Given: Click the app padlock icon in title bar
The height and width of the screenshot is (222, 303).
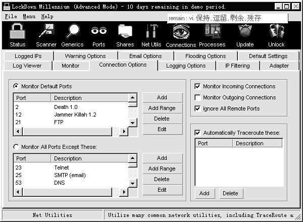Looking at the screenshot, I should point(7,7).
